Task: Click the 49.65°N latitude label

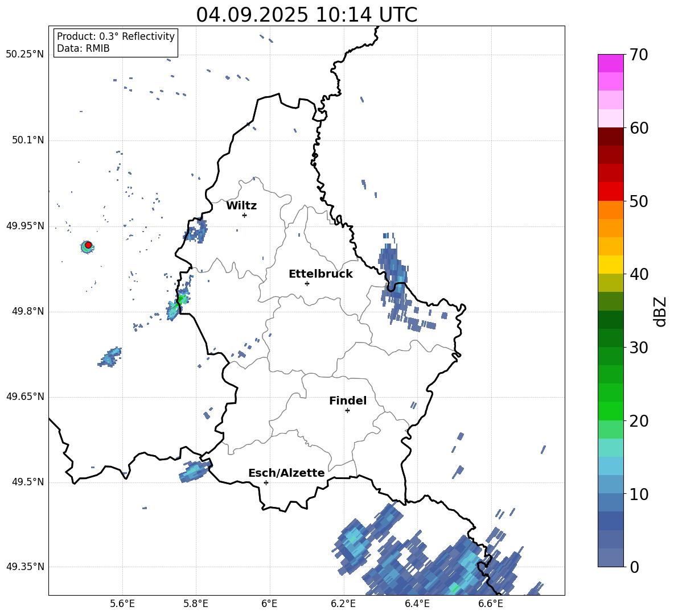Action: (25, 397)
